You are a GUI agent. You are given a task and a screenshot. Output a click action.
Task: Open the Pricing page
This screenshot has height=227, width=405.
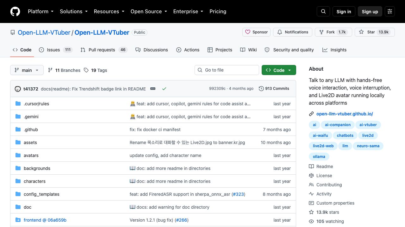(218, 11)
